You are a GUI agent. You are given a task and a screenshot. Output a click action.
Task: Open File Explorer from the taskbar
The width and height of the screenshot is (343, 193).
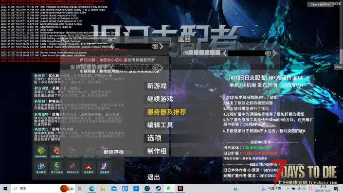[x=103, y=189]
